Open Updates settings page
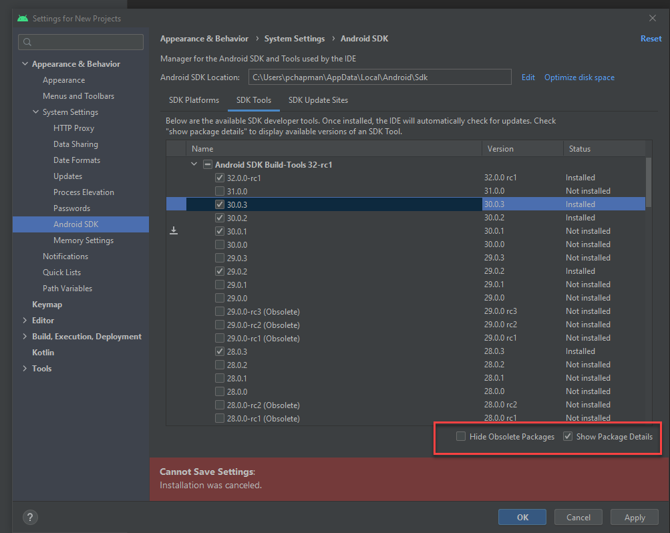 click(x=67, y=176)
